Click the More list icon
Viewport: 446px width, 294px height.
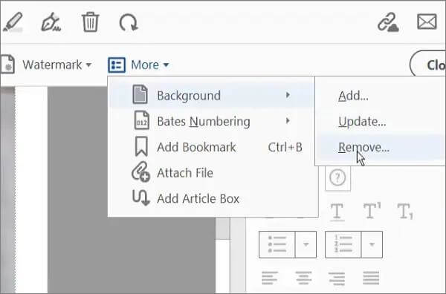tap(117, 65)
